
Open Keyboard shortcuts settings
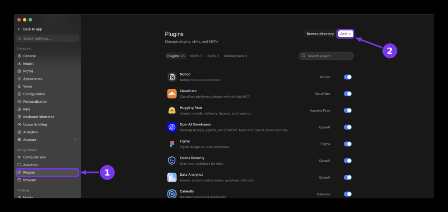(x=47, y=117)
